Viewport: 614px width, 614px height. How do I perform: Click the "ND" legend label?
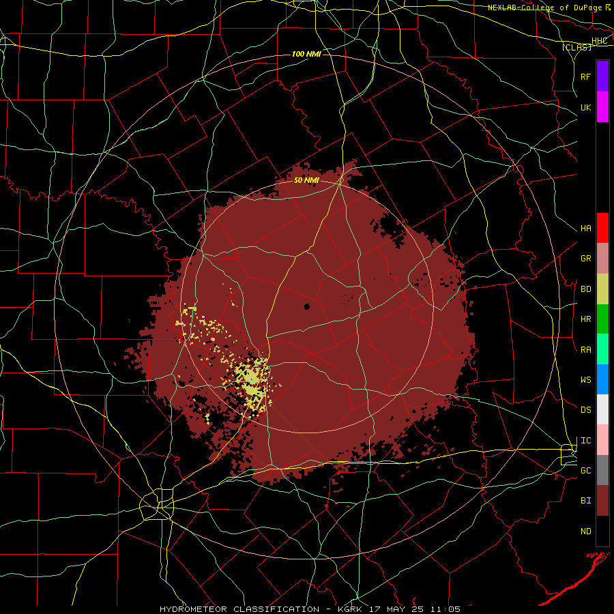pos(585,531)
